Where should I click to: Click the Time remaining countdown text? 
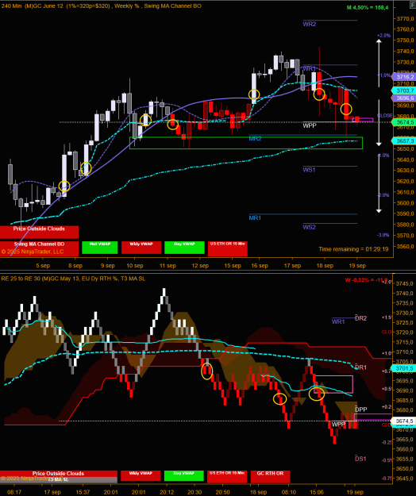[353, 249]
